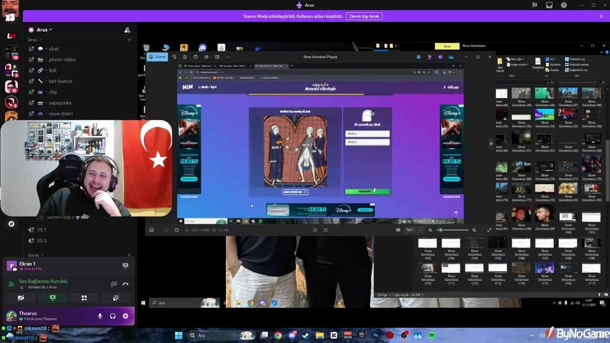Open Steam from bottom taskbar
The width and height of the screenshot is (610, 343).
point(305,335)
